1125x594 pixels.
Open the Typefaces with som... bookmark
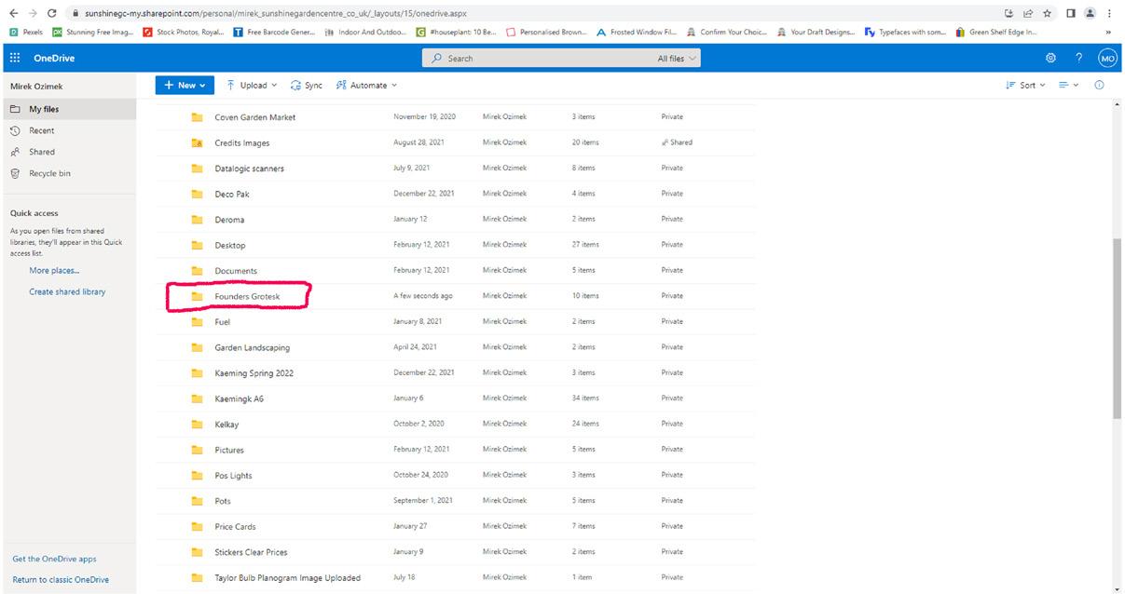click(905, 32)
